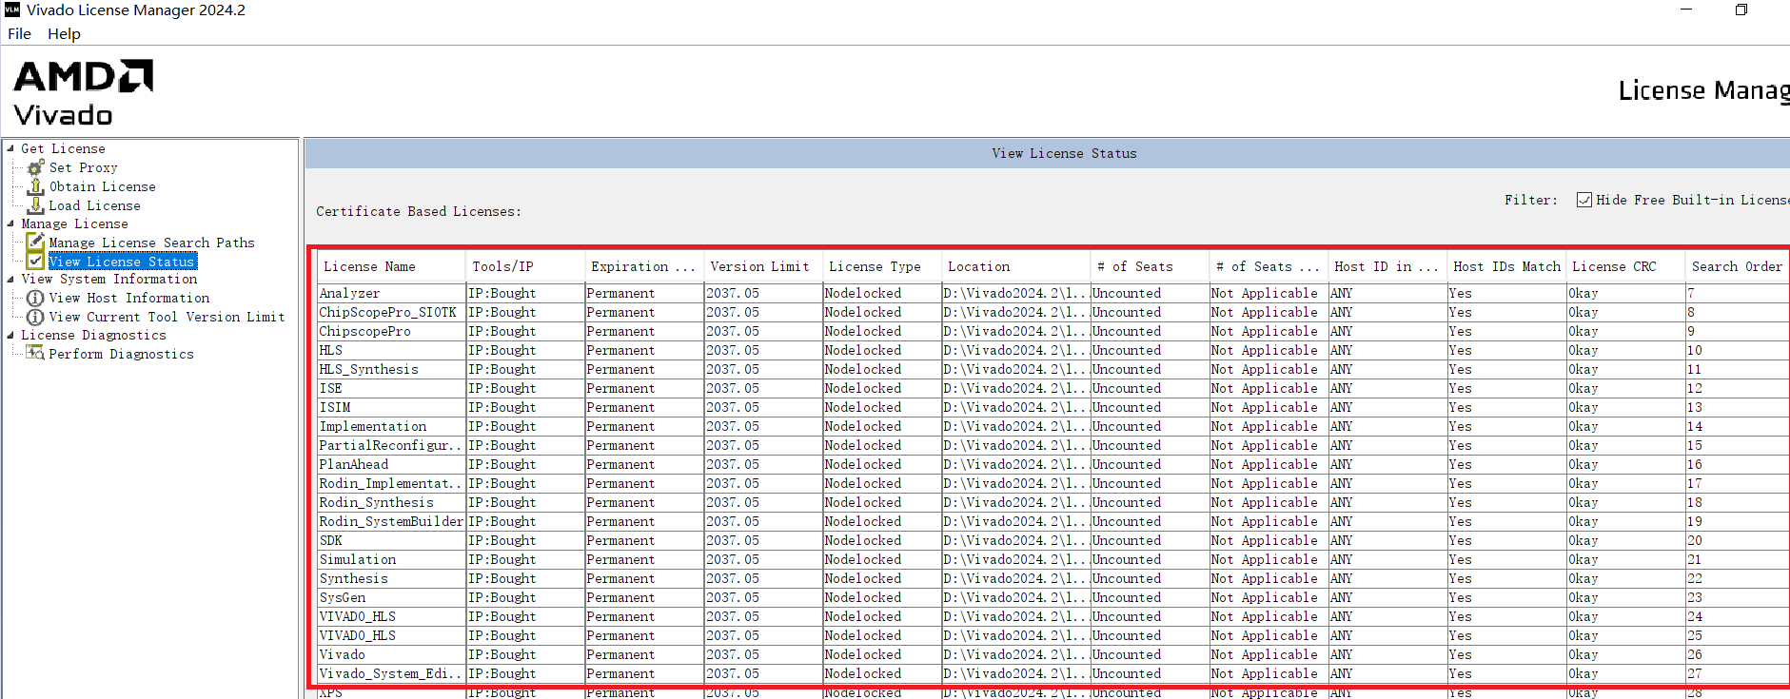The width and height of the screenshot is (1790, 699).
Task: Click the AMD Vivado logo
Action: [x=83, y=93]
